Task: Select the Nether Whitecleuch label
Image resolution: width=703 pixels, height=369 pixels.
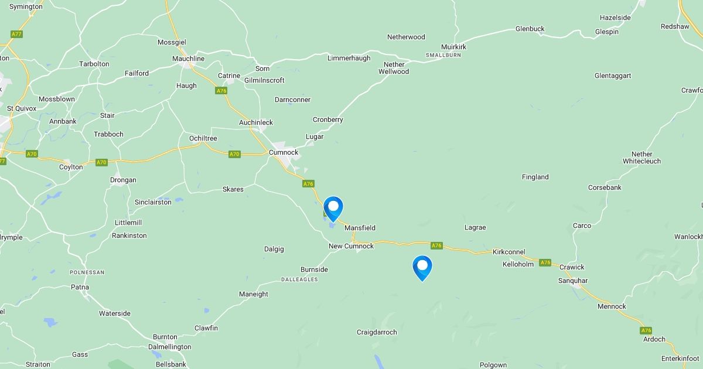Action: click(x=641, y=158)
